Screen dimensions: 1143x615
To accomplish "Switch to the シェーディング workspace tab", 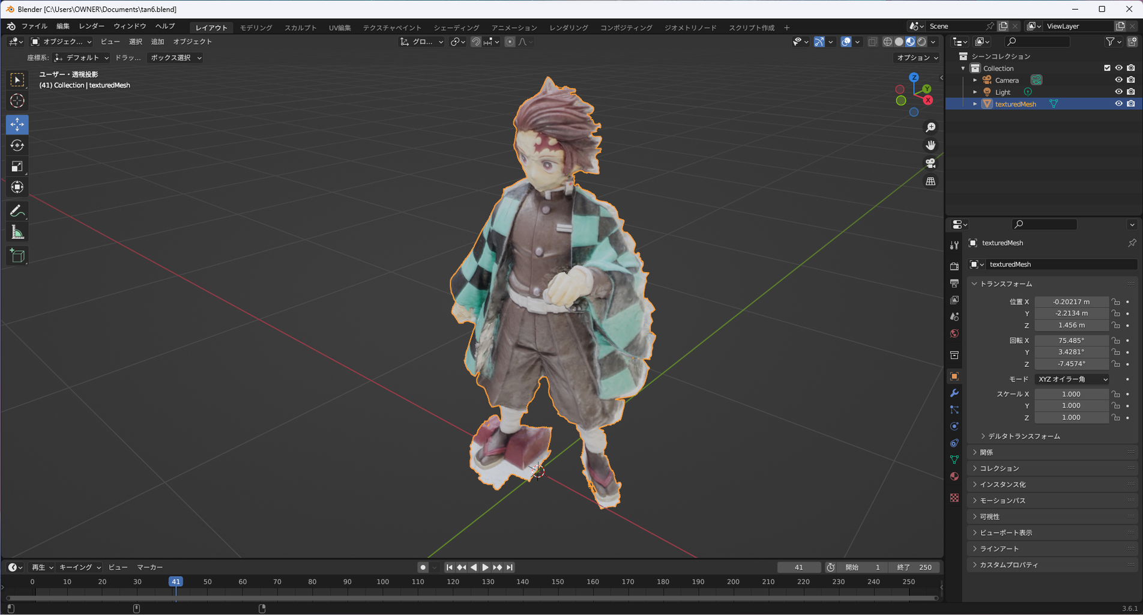I will click(456, 28).
